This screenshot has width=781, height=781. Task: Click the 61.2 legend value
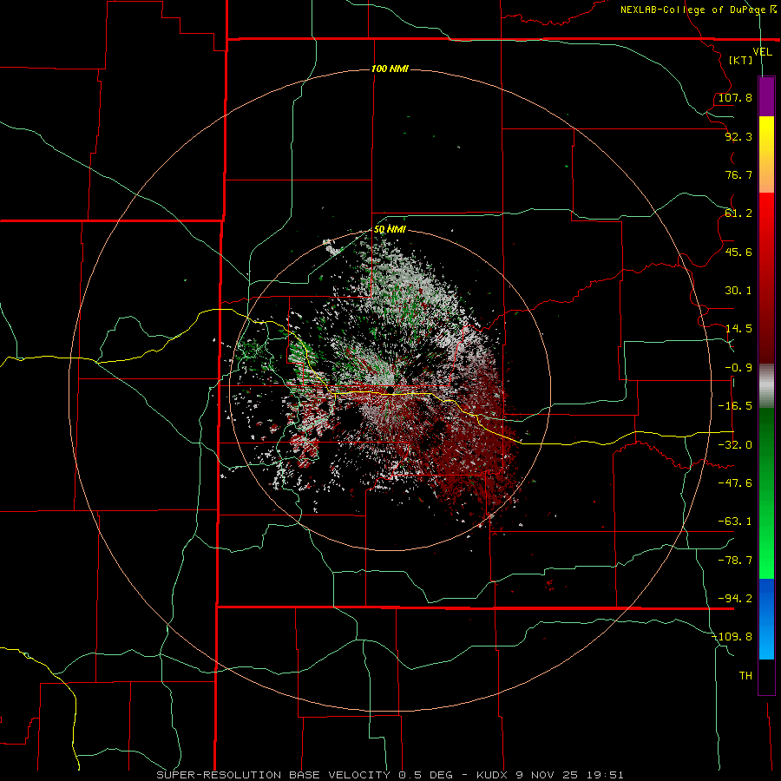(x=738, y=213)
